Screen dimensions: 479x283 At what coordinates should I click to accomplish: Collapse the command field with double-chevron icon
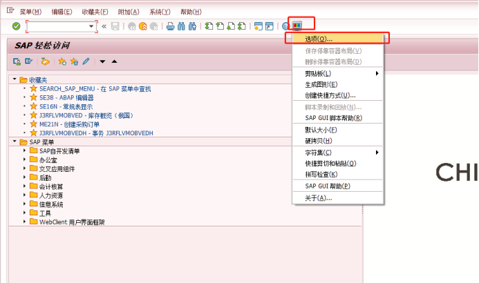[104, 26]
